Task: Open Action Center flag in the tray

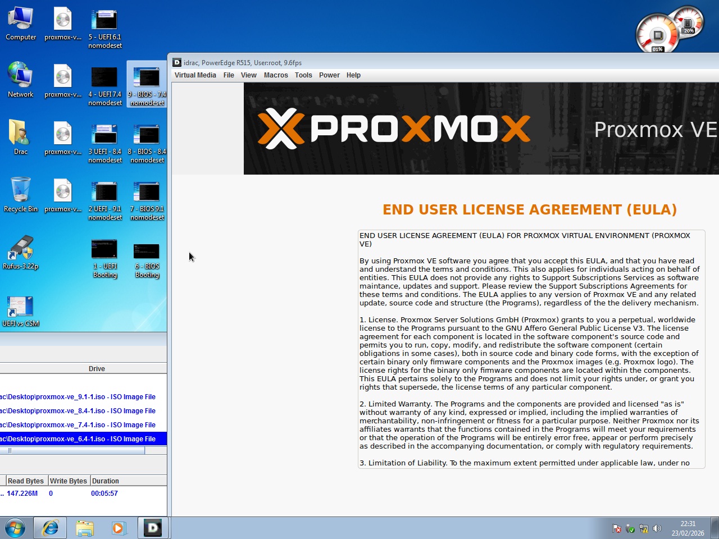Action: tap(617, 528)
